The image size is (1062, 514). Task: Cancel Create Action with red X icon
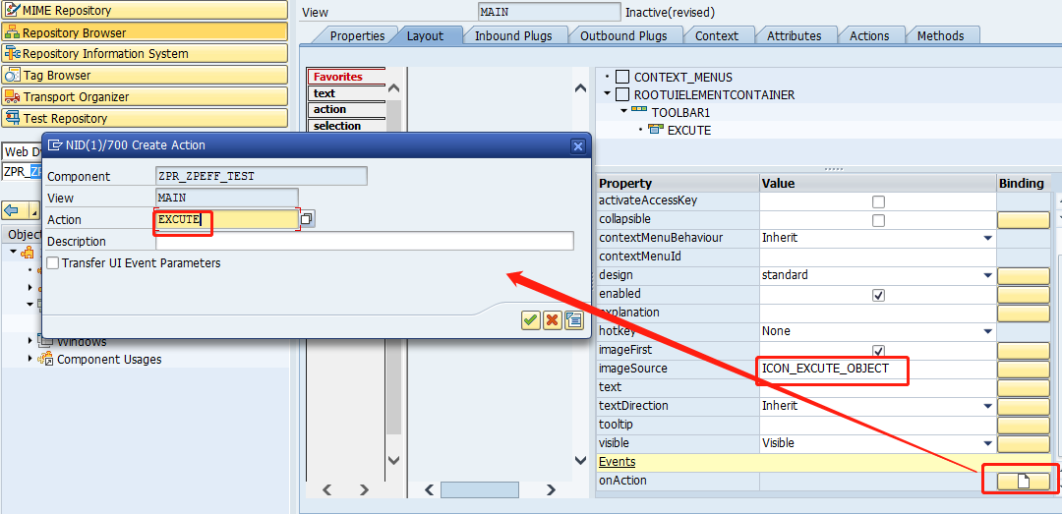(553, 319)
